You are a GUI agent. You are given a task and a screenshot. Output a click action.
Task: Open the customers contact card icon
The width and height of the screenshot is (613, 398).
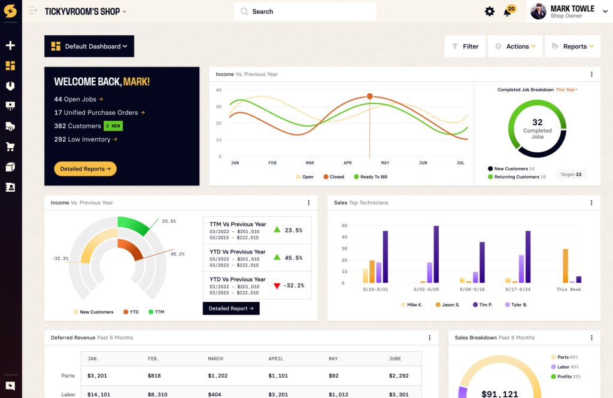tap(11, 187)
